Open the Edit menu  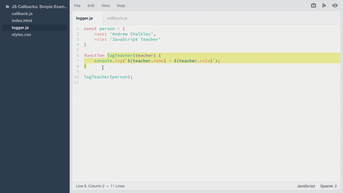coord(91,5)
